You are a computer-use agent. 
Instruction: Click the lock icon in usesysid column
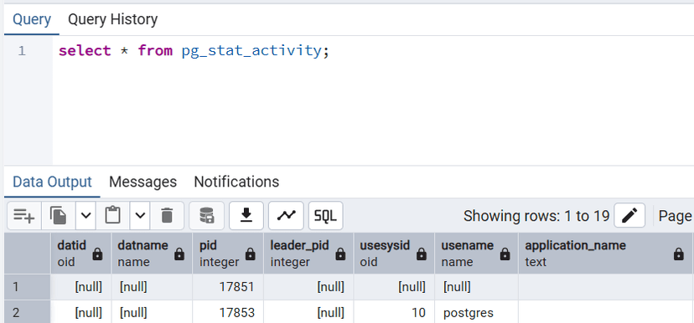point(422,254)
